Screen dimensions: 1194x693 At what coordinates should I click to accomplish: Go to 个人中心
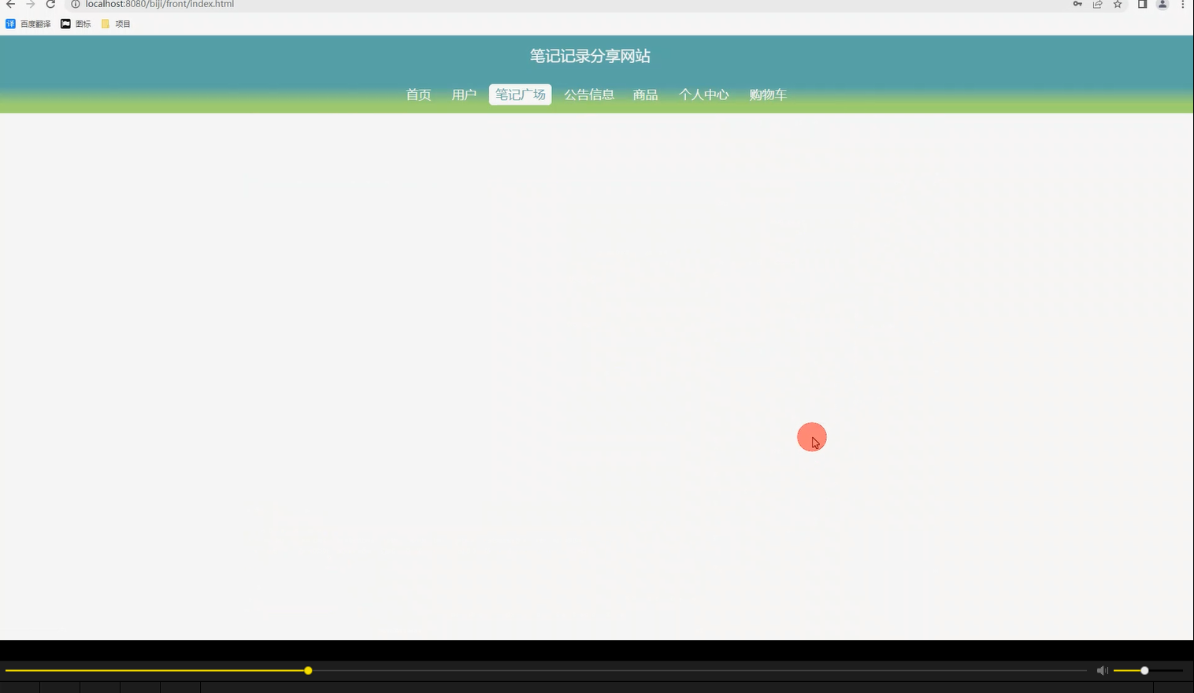click(x=703, y=94)
